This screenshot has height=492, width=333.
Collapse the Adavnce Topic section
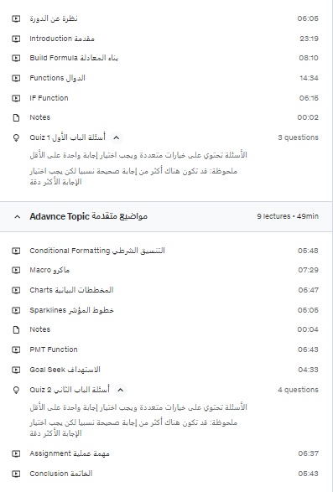(18, 216)
